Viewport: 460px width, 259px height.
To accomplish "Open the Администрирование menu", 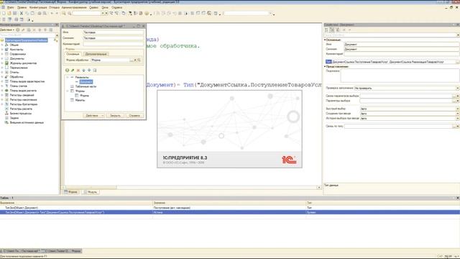I will tap(74, 7).
